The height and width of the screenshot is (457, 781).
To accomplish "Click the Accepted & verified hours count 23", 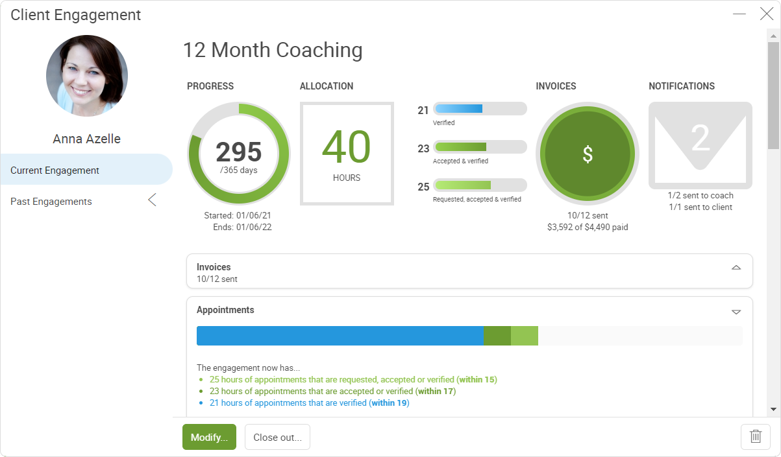I will 424,147.
